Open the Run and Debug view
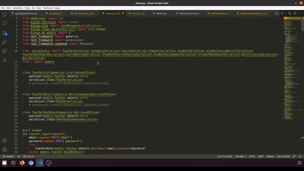The width and height of the screenshot is (304, 171). pos(4,42)
